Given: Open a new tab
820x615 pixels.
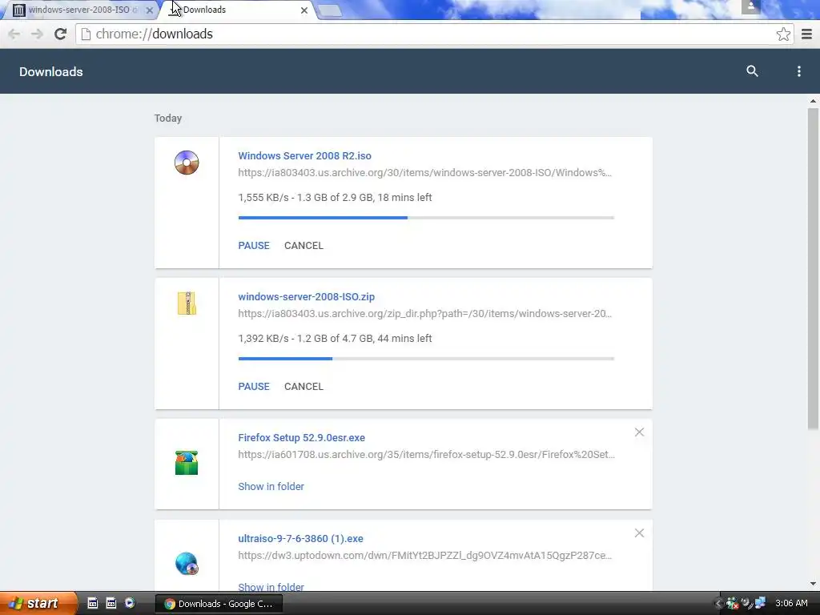Looking at the screenshot, I should tap(329, 10).
